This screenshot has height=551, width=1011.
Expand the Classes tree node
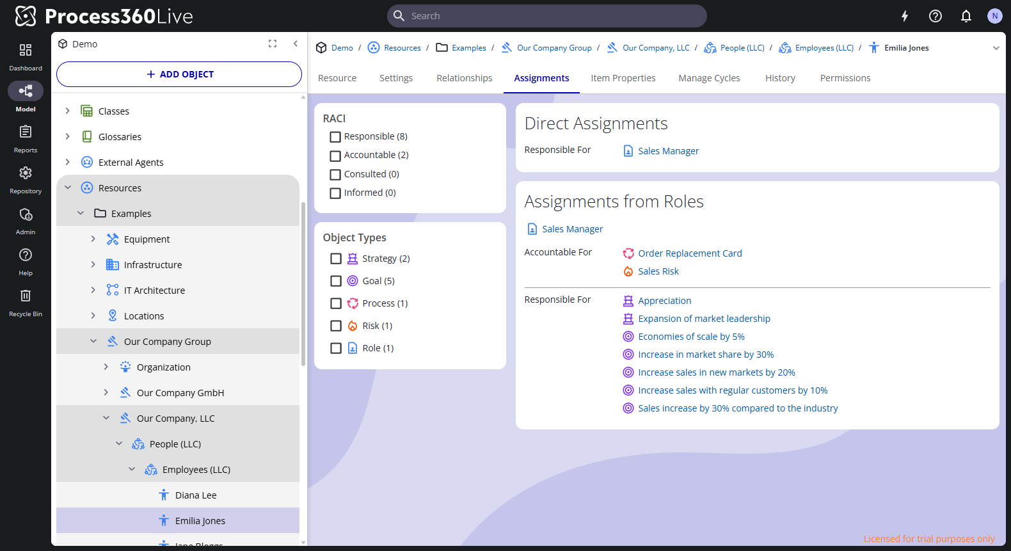click(68, 111)
